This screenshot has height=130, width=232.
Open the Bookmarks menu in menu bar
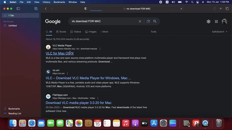click(x=59, y=2)
